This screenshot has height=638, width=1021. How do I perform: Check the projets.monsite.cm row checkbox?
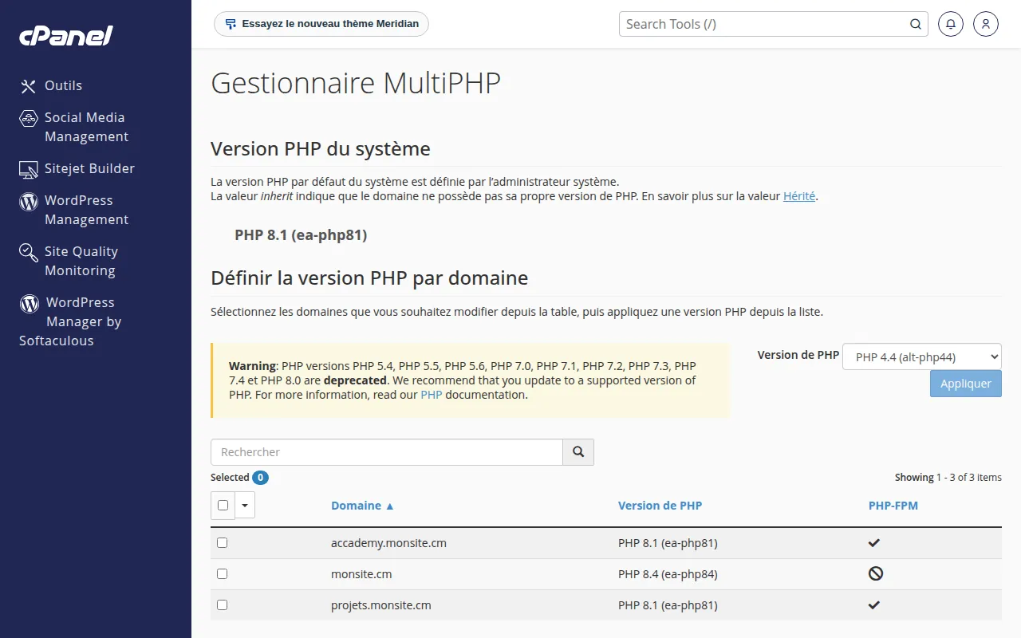pyautogui.click(x=222, y=605)
